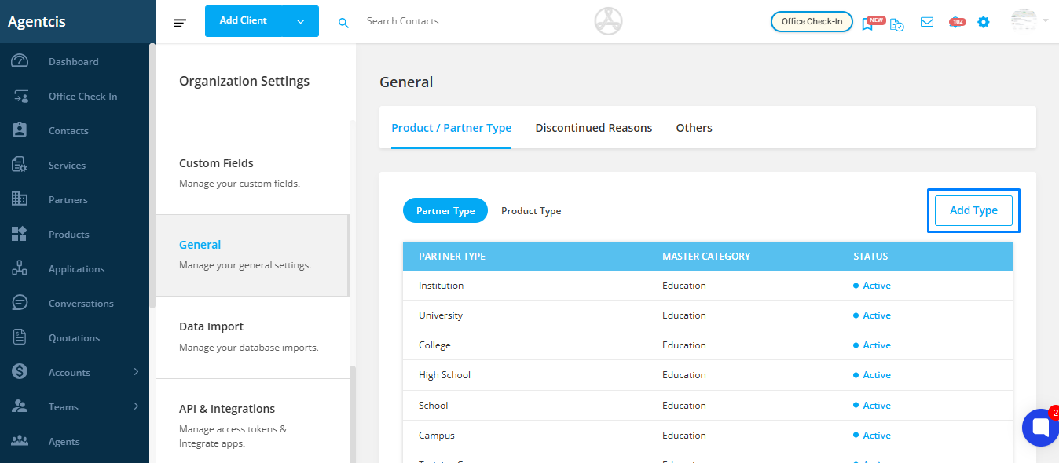Click the Office Check-In button

point(812,21)
